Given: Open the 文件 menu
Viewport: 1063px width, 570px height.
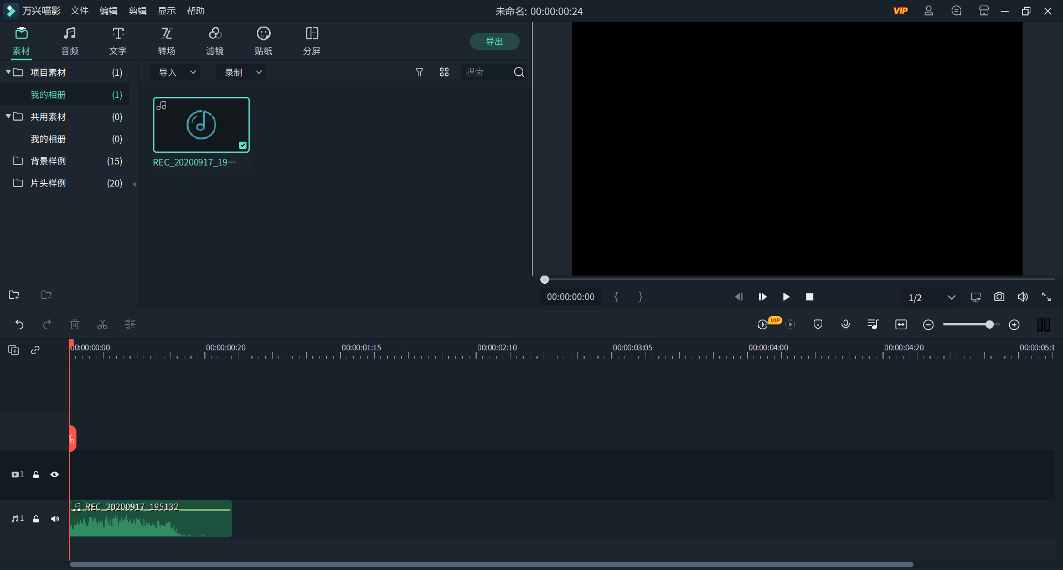Looking at the screenshot, I should pyautogui.click(x=79, y=11).
